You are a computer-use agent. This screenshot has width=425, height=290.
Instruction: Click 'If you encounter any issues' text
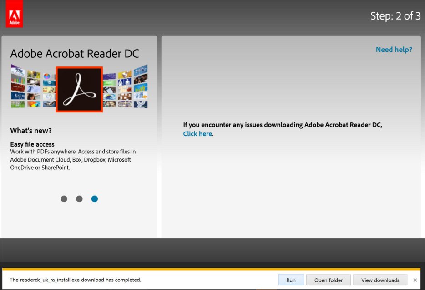(x=283, y=125)
